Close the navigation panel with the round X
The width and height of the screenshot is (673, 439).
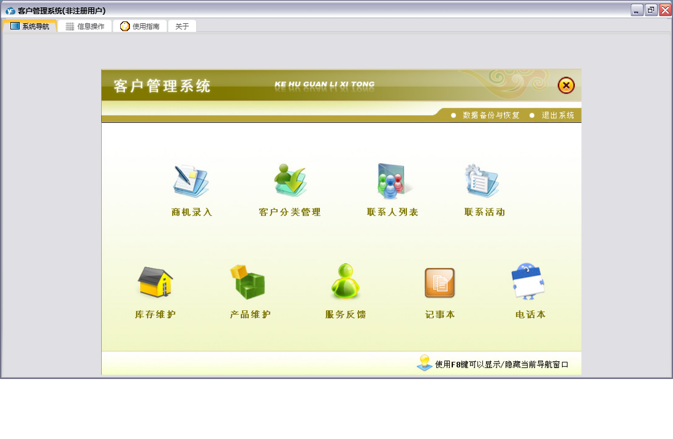point(566,85)
